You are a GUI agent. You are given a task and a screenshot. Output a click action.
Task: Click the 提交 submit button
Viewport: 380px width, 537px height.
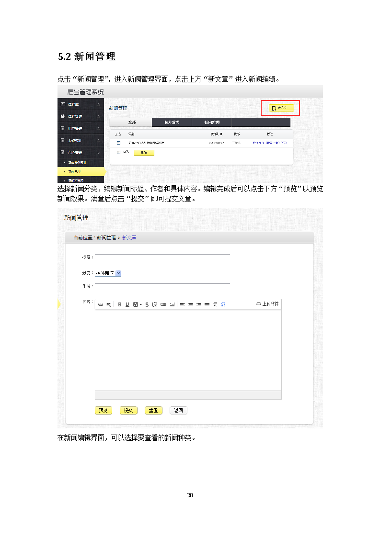coord(128,410)
